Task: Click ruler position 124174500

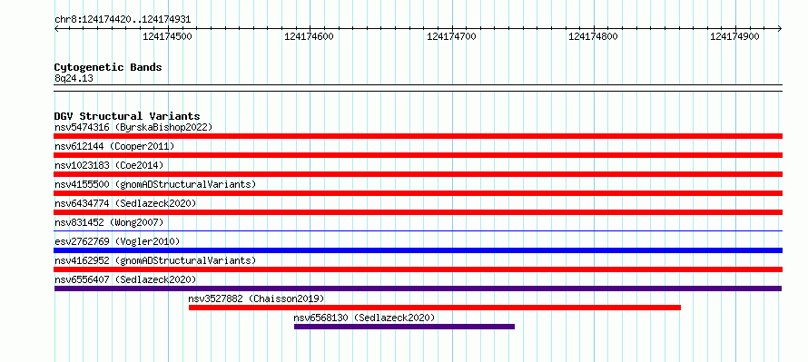Action: point(167,36)
